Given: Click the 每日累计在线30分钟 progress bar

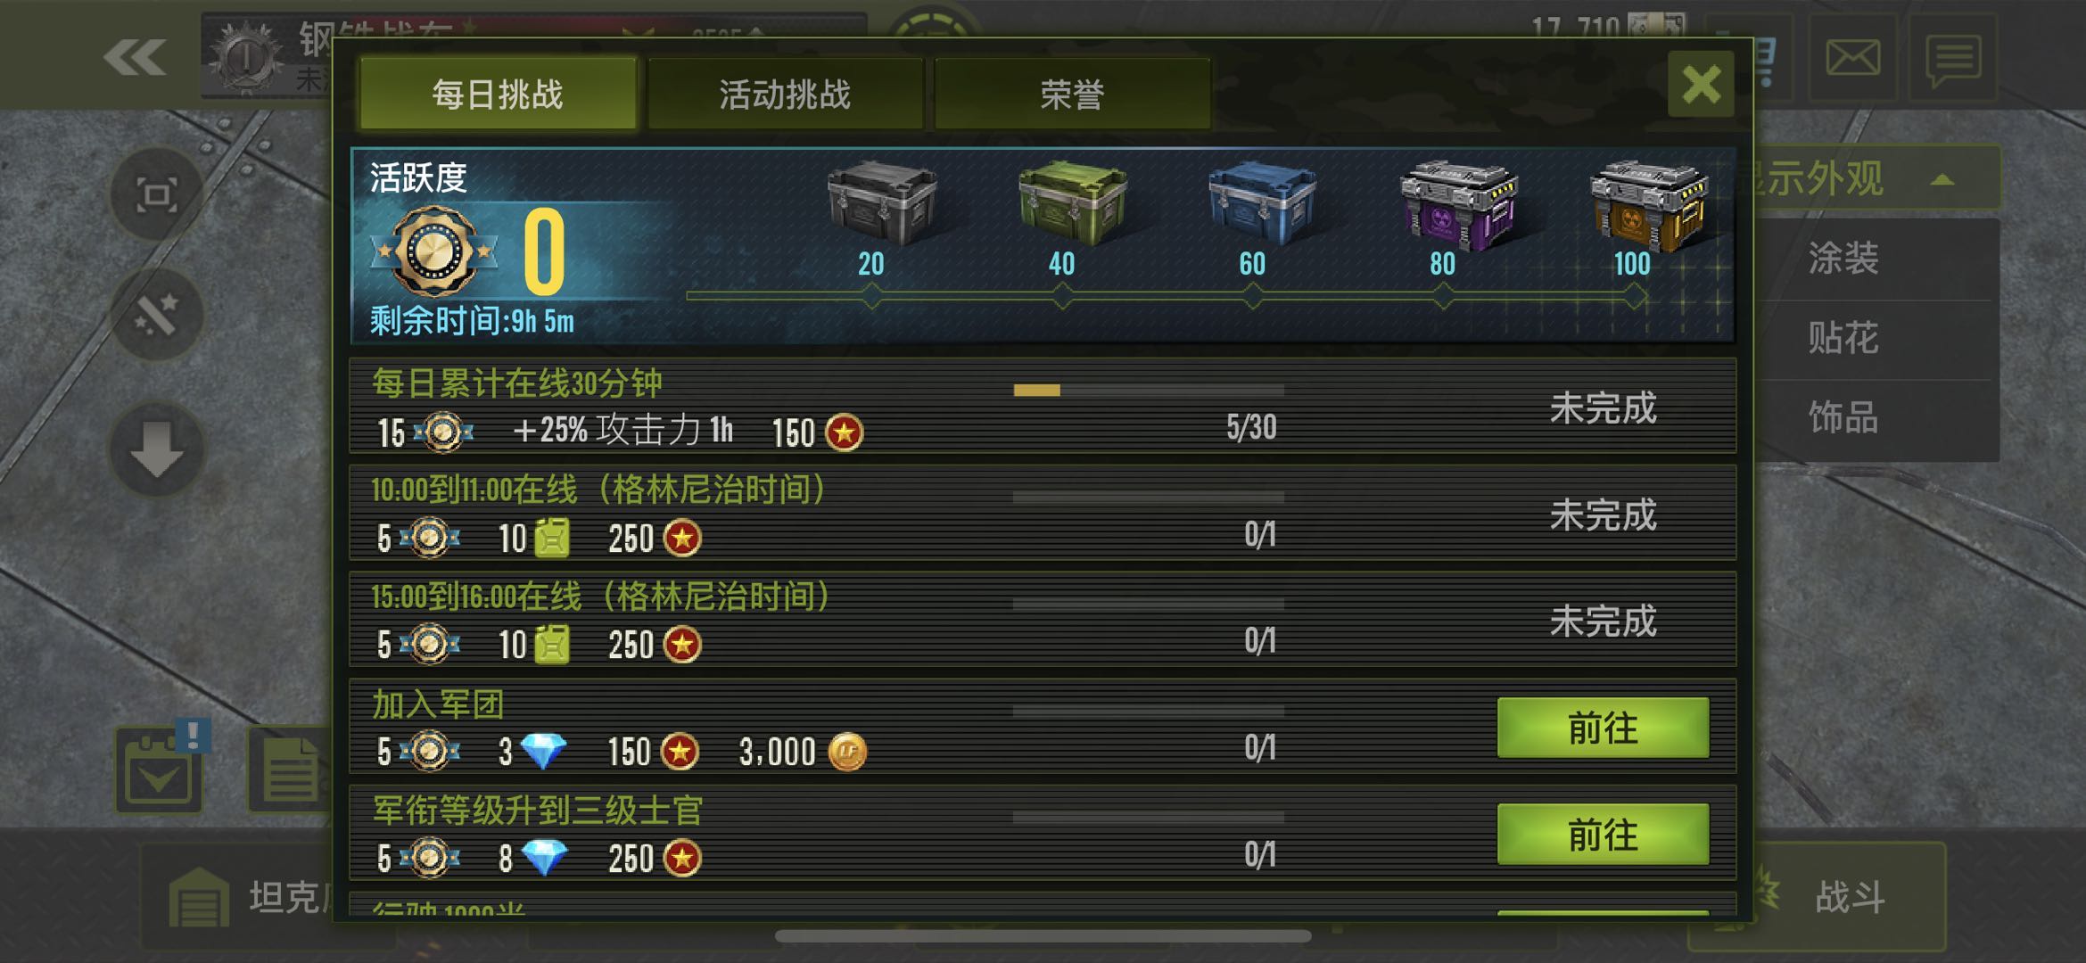Looking at the screenshot, I should [x=1149, y=391].
